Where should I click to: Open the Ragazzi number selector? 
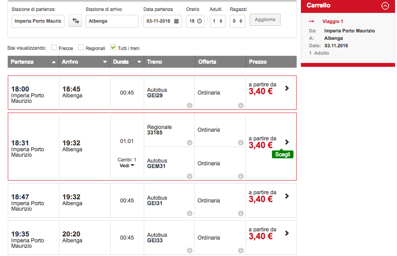point(237,21)
